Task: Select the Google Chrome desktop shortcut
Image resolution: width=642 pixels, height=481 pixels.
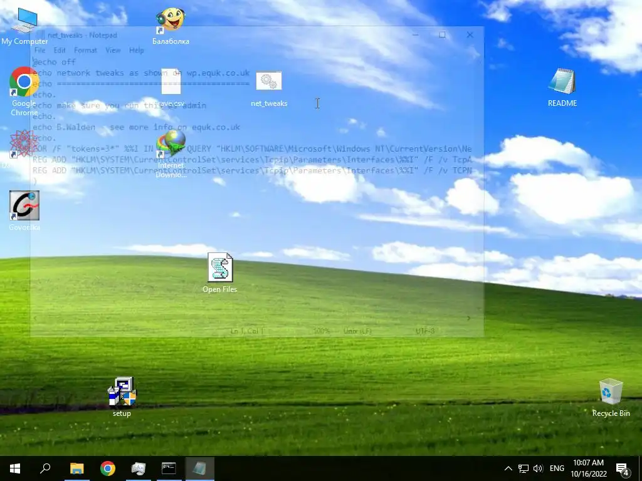Action: (x=24, y=91)
